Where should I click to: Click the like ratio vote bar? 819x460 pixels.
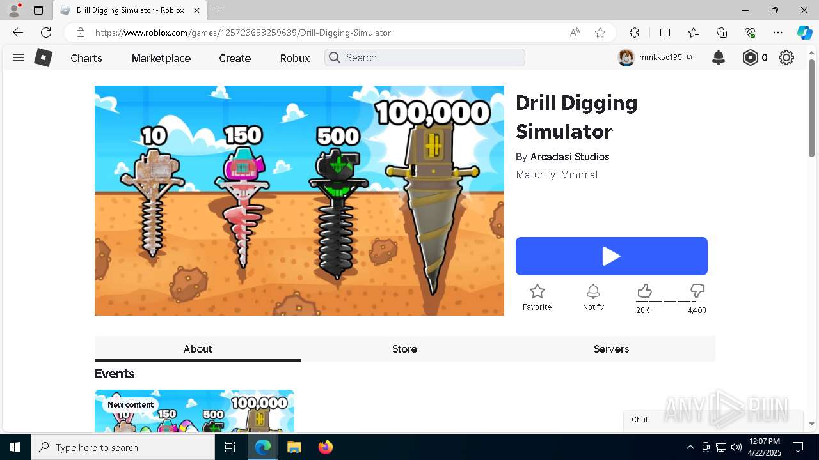[671, 302]
